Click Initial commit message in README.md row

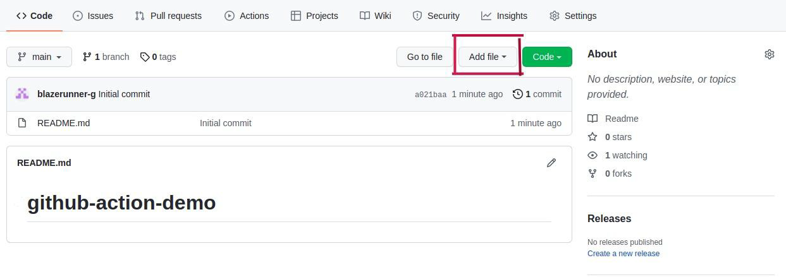[x=226, y=123]
